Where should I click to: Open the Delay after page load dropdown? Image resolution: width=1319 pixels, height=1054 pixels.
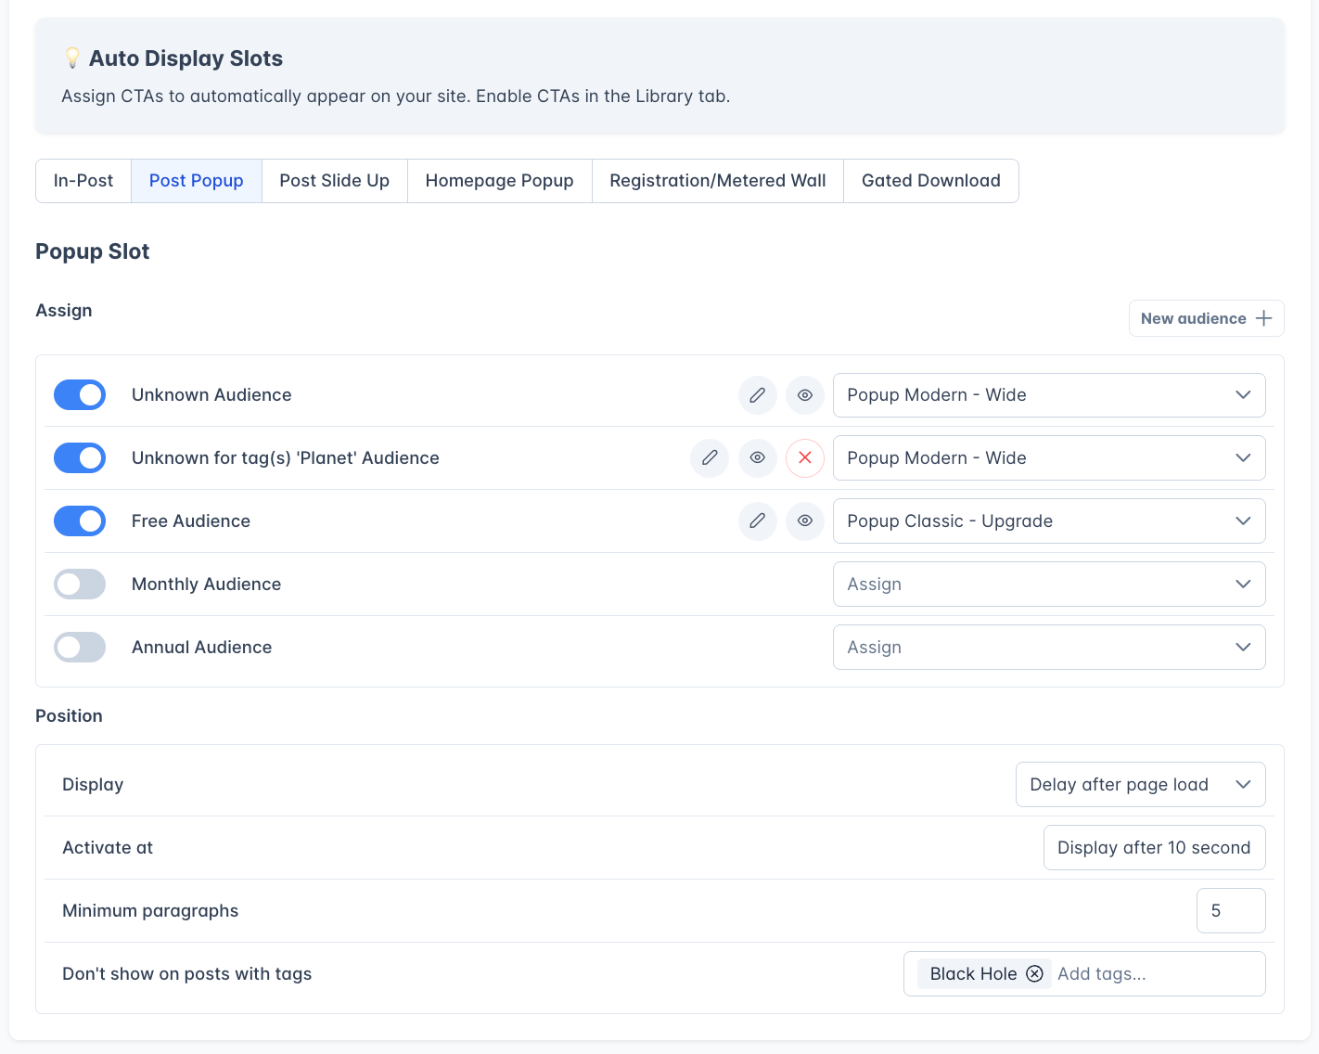1141,785
